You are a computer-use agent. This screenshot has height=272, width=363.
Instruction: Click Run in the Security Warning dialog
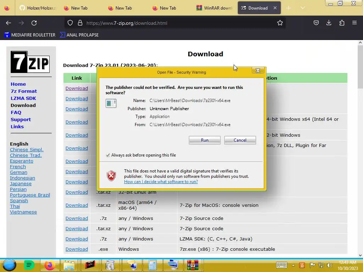point(205,140)
